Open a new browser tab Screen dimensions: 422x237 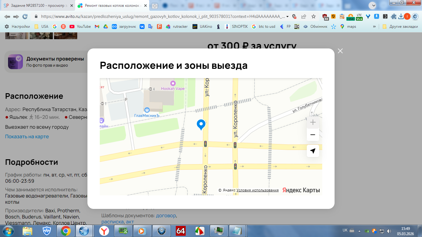pyautogui.click(x=155, y=6)
